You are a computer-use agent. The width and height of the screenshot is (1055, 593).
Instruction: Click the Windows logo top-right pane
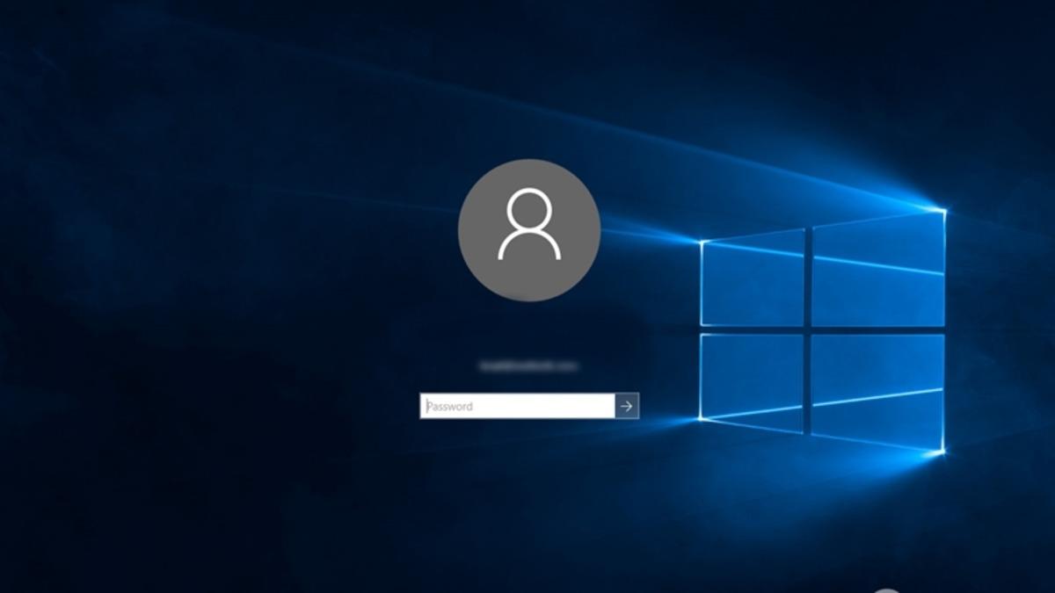tap(877, 268)
